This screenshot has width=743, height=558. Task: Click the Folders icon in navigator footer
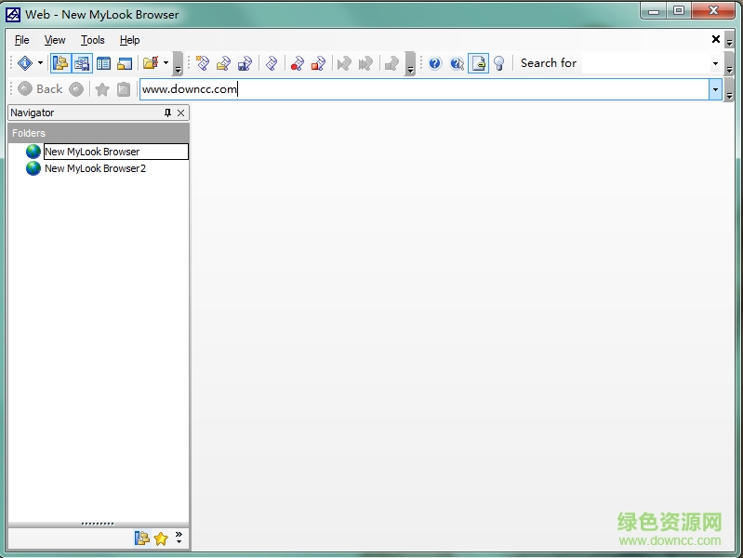tap(141, 538)
